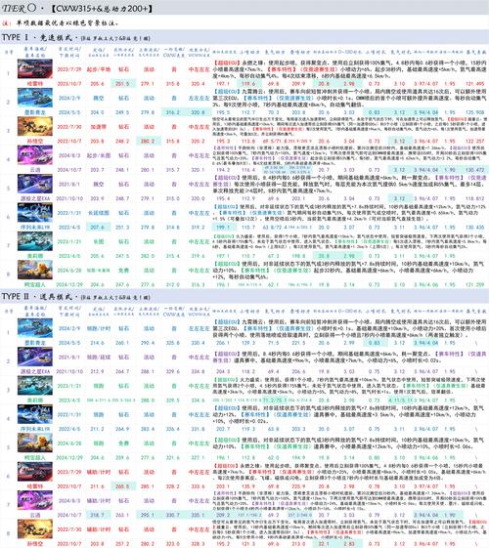Click TYPE I row 7 car thumbnail
Viewport: 489px width, 548px height.
point(35,241)
